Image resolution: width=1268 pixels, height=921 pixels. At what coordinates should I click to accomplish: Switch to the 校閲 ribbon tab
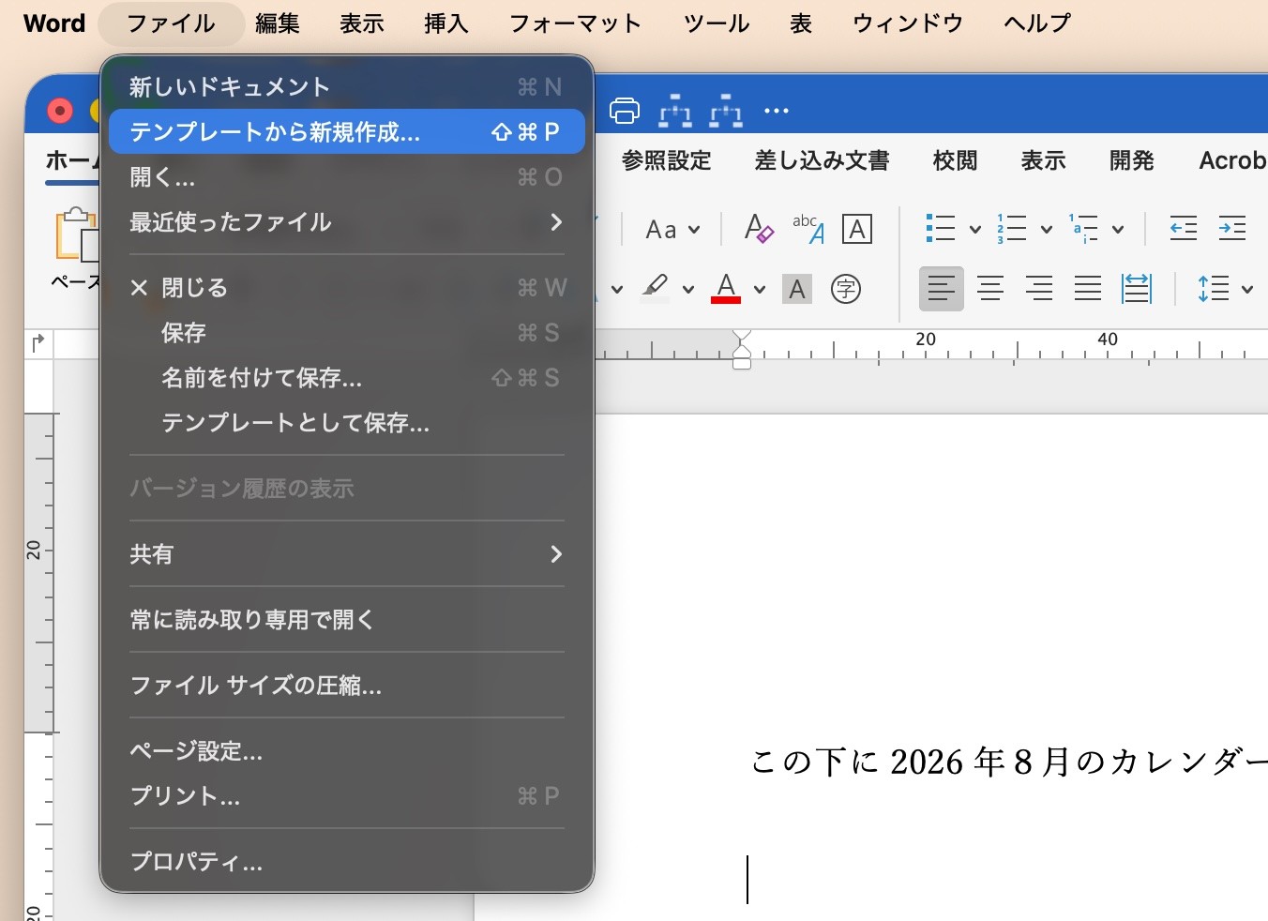pos(956,160)
